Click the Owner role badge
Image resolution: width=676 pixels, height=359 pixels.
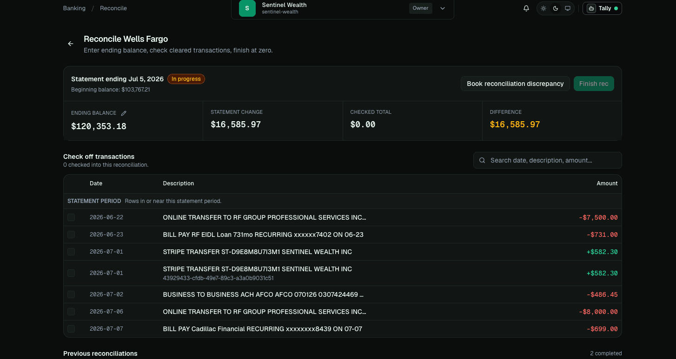coord(420,8)
